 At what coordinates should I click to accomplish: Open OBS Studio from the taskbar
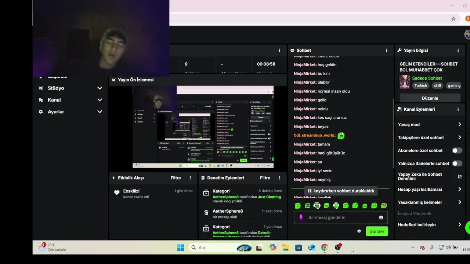(x=337, y=247)
